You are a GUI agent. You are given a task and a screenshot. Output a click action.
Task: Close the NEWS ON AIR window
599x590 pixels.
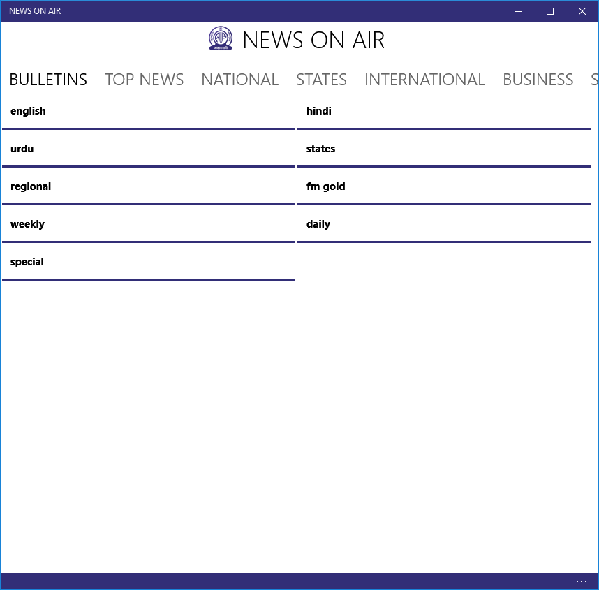coord(582,11)
